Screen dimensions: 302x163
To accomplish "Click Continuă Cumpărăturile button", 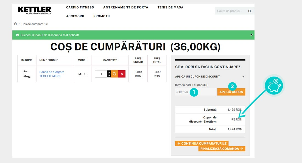I will point(202,143).
